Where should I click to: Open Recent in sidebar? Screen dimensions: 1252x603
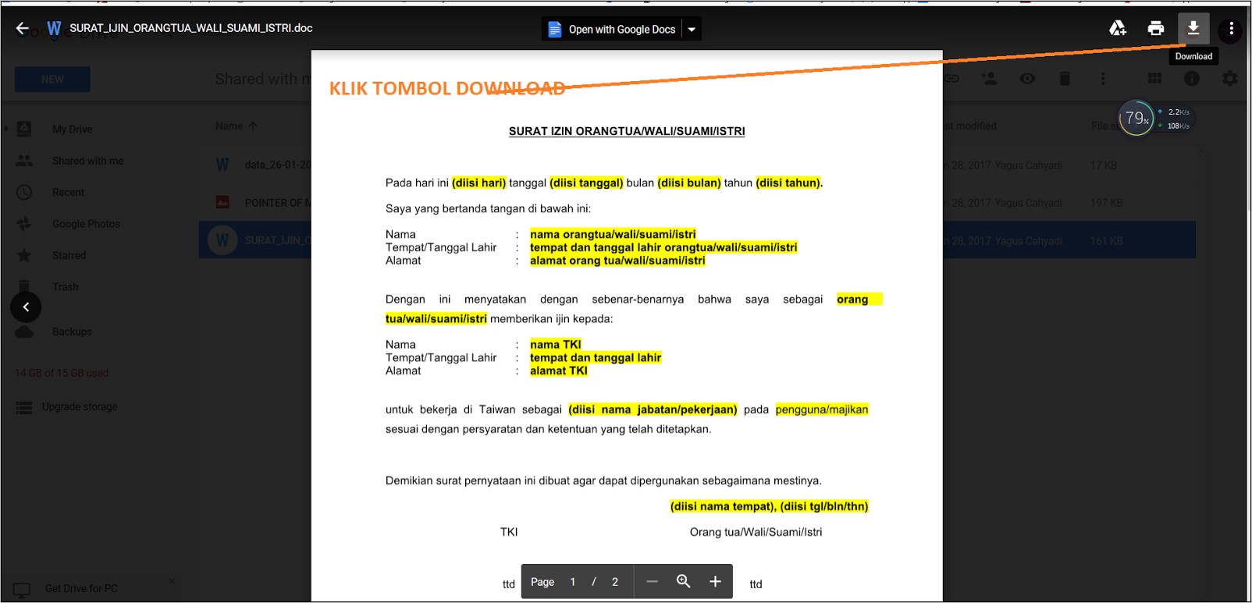point(68,193)
